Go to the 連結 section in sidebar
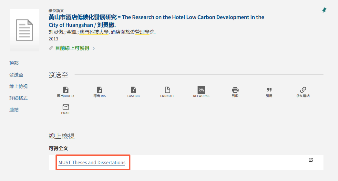This screenshot has height=181, width=338. [x=14, y=110]
